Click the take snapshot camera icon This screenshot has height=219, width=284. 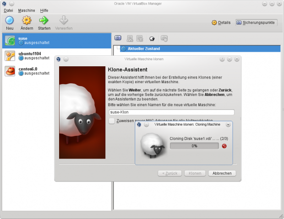pyautogui.click(x=118, y=38)
